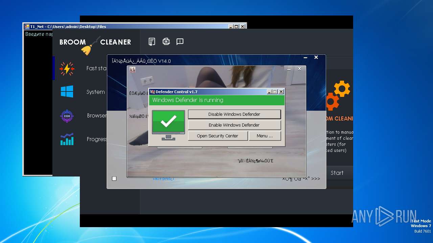Open Security Center from Defender Control
Screen dimensions: 433x243
pos(218,136)
